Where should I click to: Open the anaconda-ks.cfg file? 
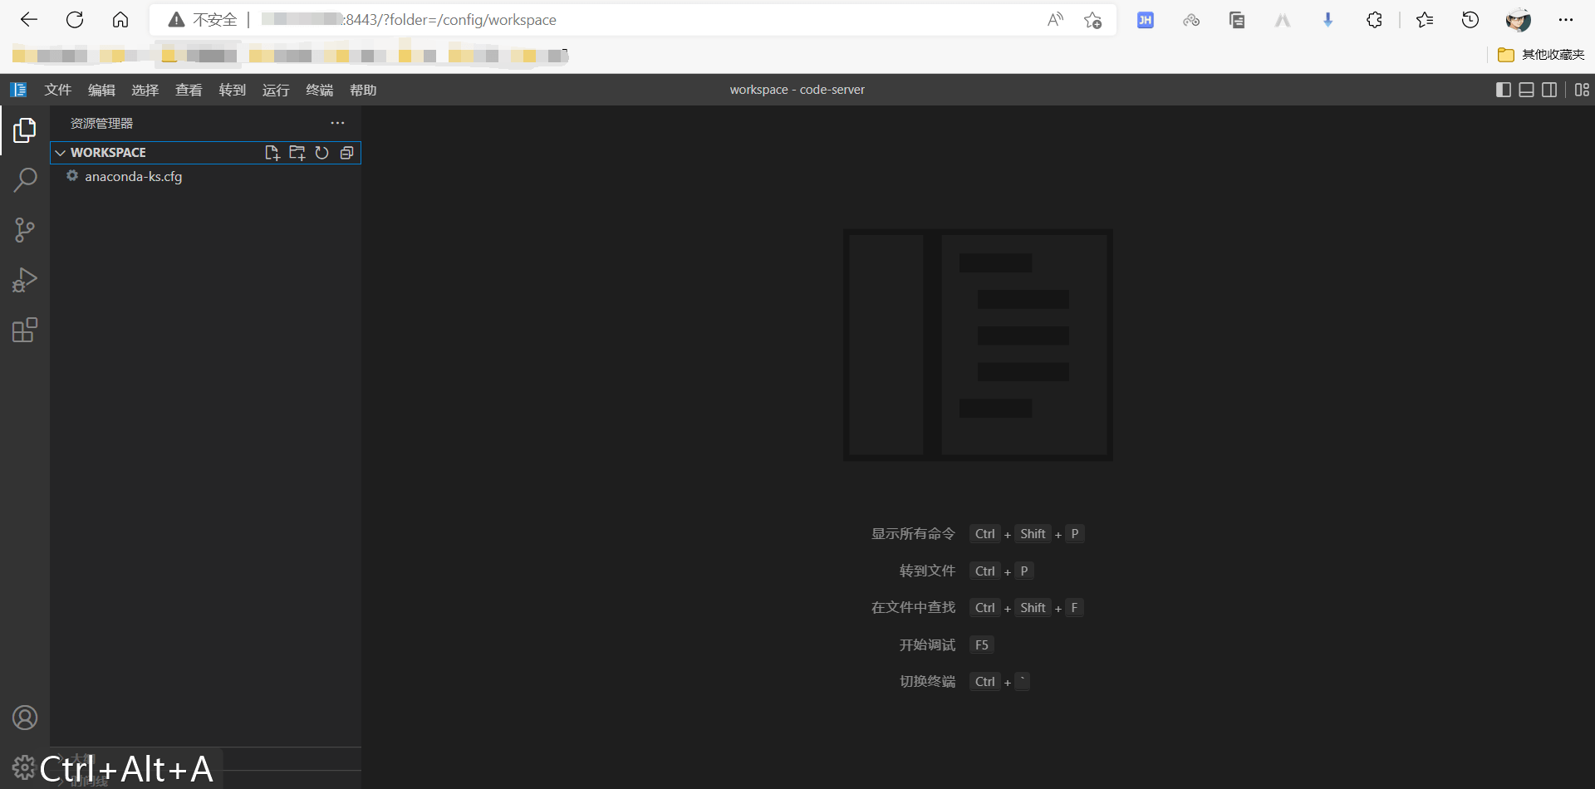133,176
